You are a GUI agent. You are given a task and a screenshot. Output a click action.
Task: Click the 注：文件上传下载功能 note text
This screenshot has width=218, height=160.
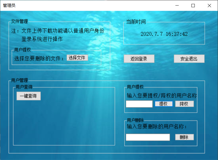click(x=58, y=35)
